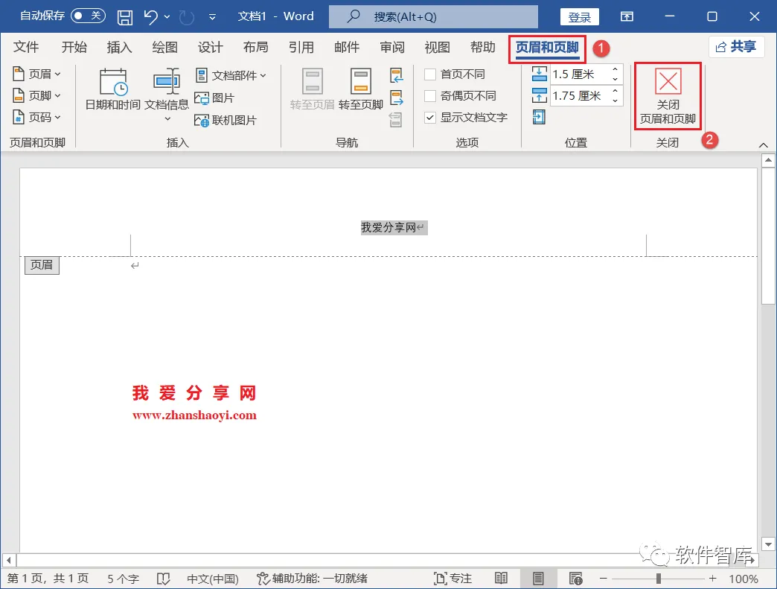Viewport: 777px width, 589px height.
Task: Open the 文件 tab
Action: click(26, 47)
